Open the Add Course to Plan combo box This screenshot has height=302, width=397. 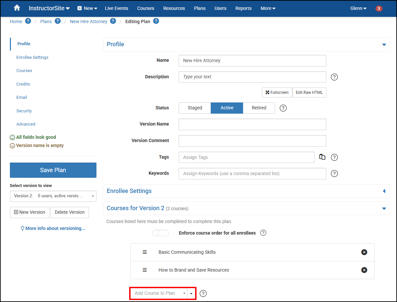(159, 293)
